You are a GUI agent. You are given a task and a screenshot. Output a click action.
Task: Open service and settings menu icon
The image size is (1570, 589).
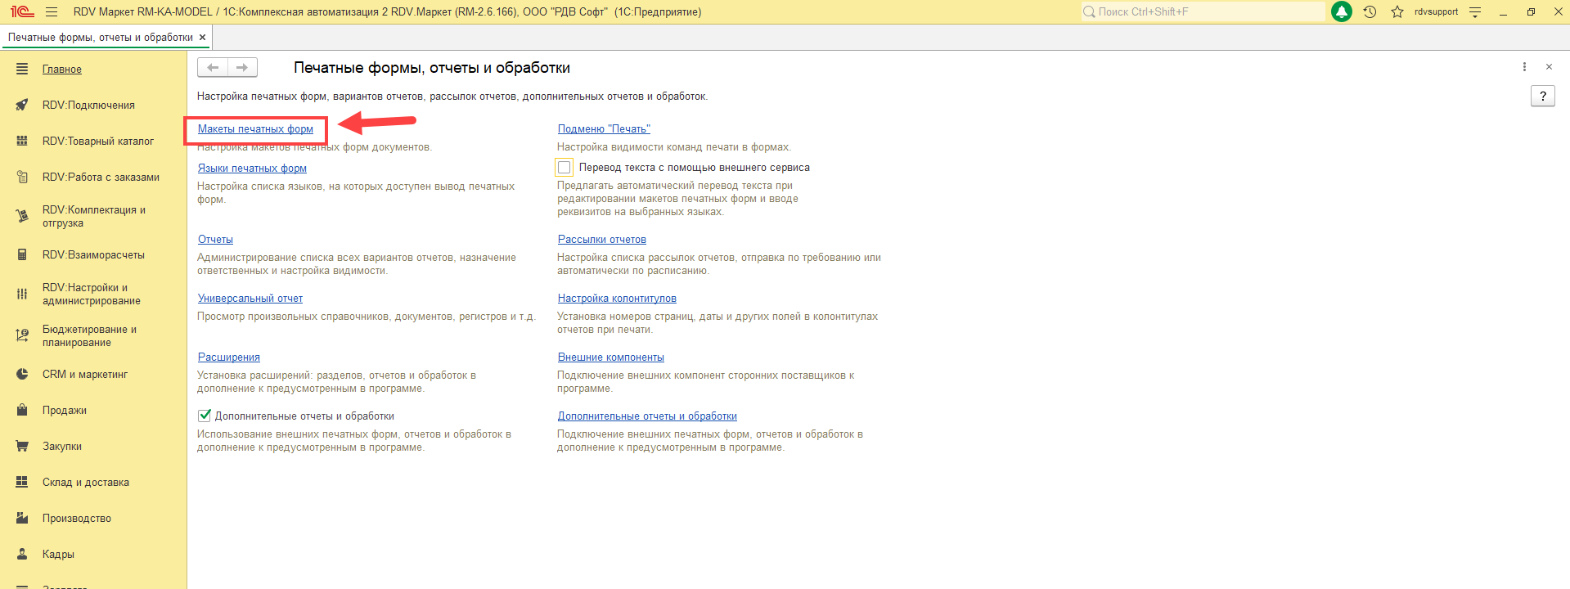(x=1475, y=12)
